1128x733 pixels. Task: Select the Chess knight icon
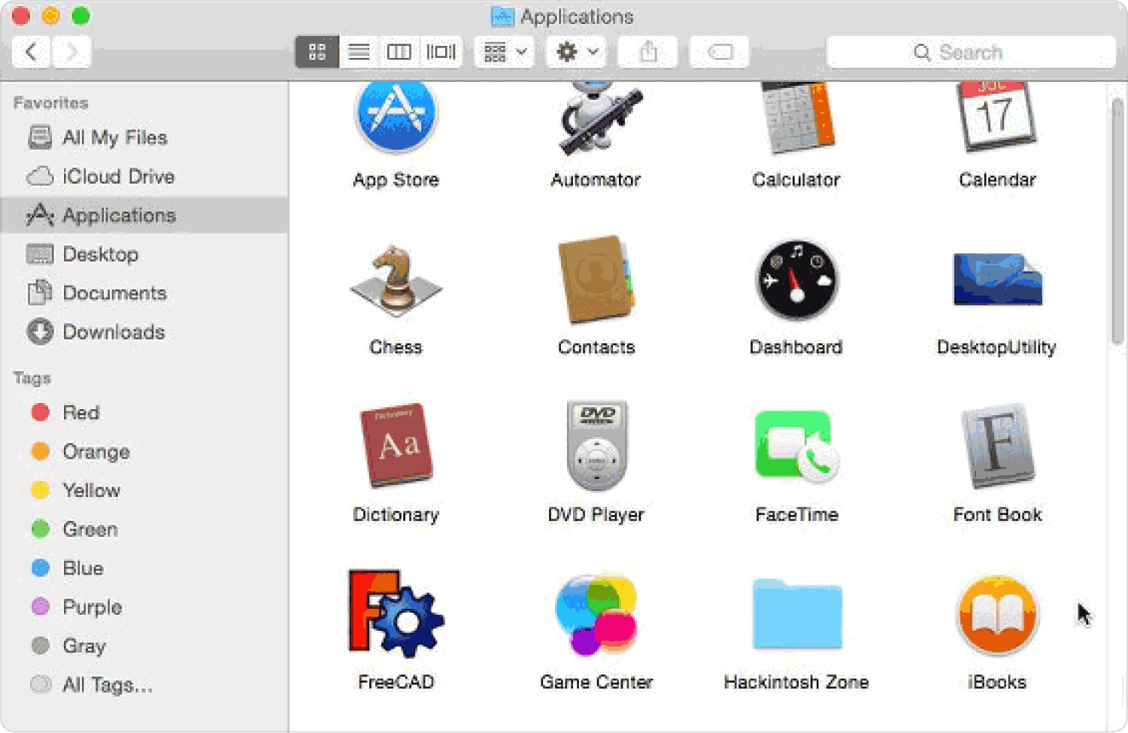pos(396,281)
